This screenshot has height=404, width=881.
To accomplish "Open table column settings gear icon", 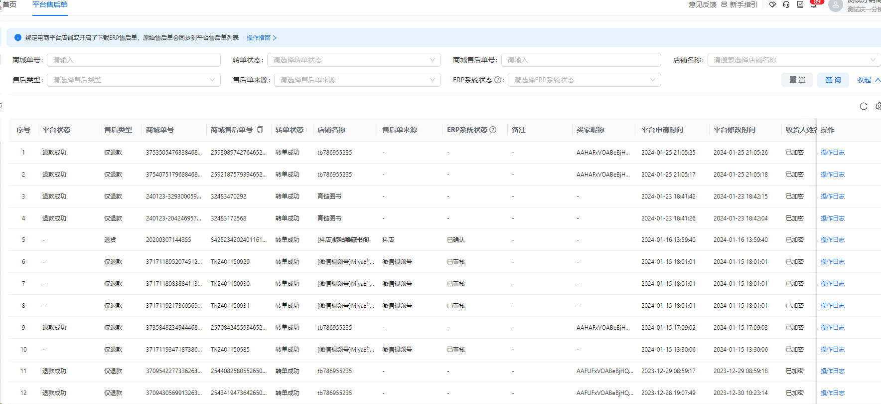I will (x=878, y=106).
